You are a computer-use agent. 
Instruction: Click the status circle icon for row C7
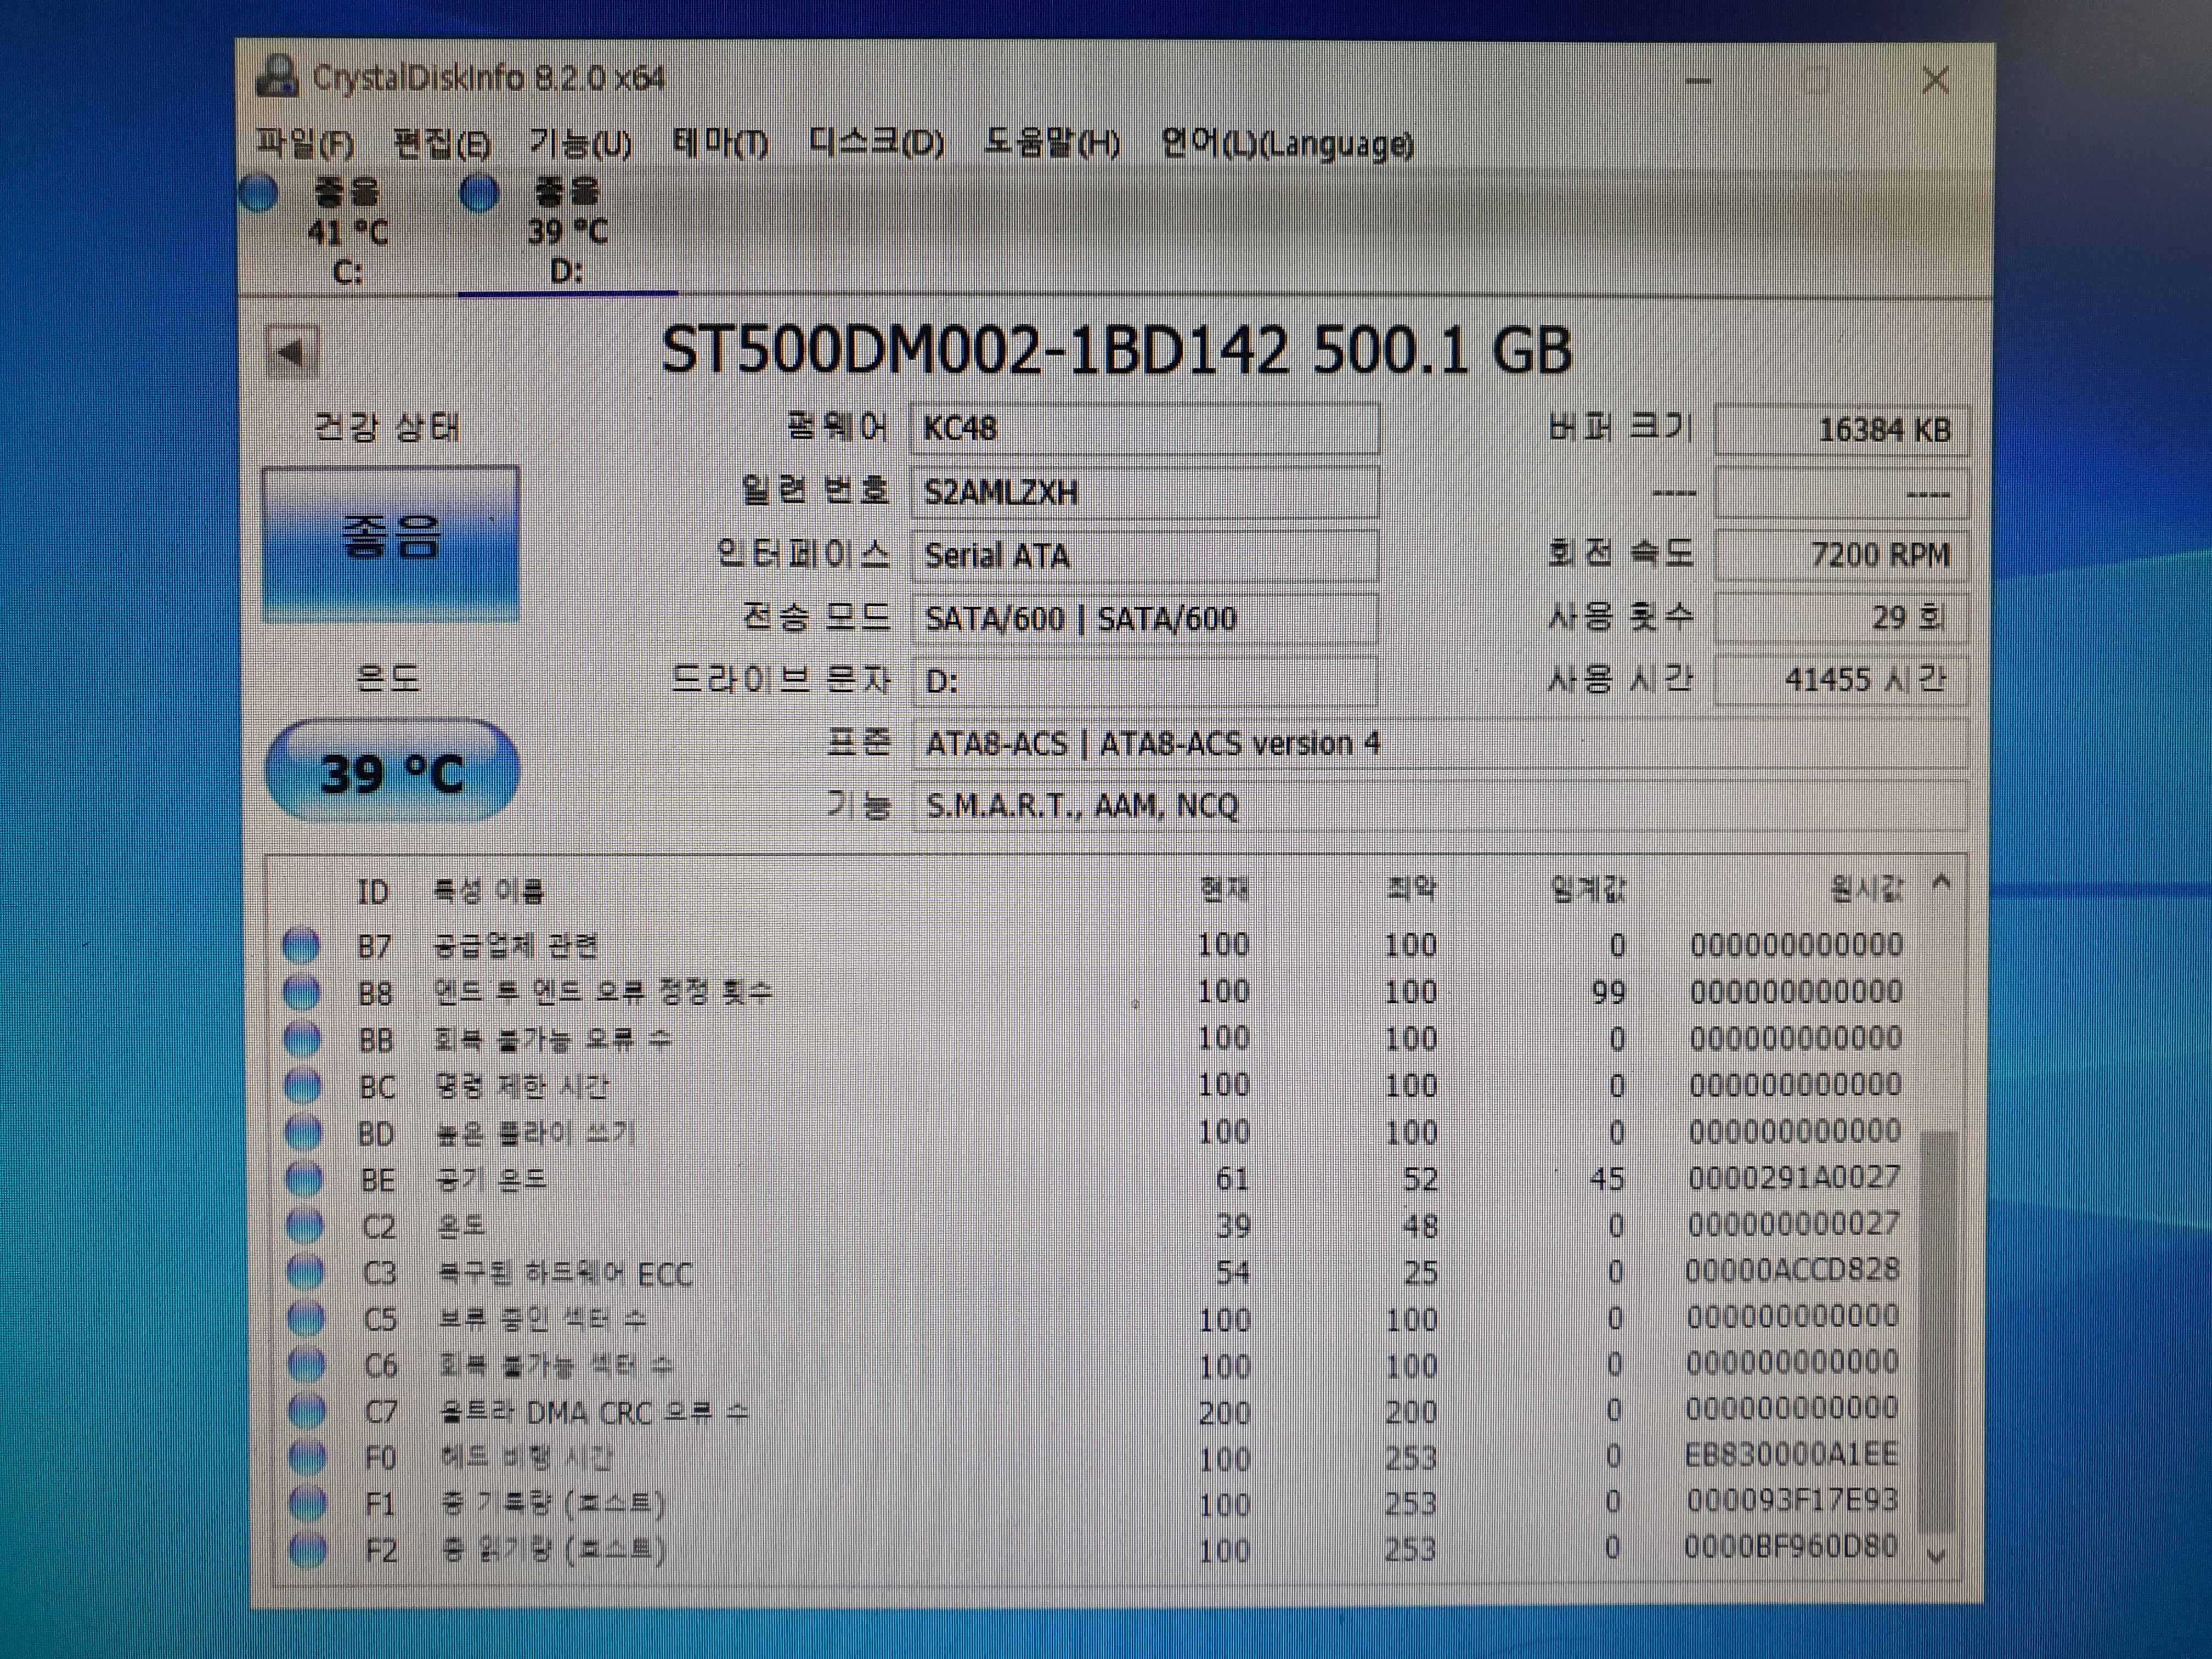307,1412
